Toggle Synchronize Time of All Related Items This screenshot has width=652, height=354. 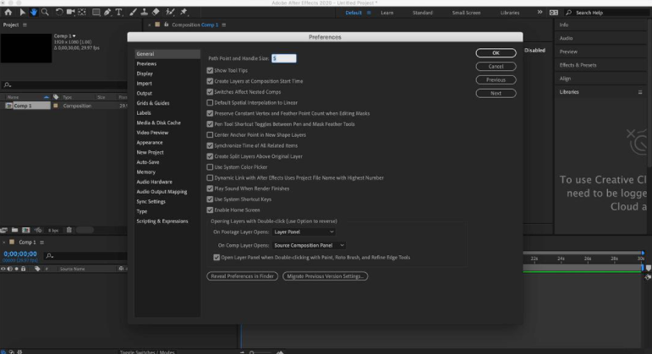tap(210, 146)
